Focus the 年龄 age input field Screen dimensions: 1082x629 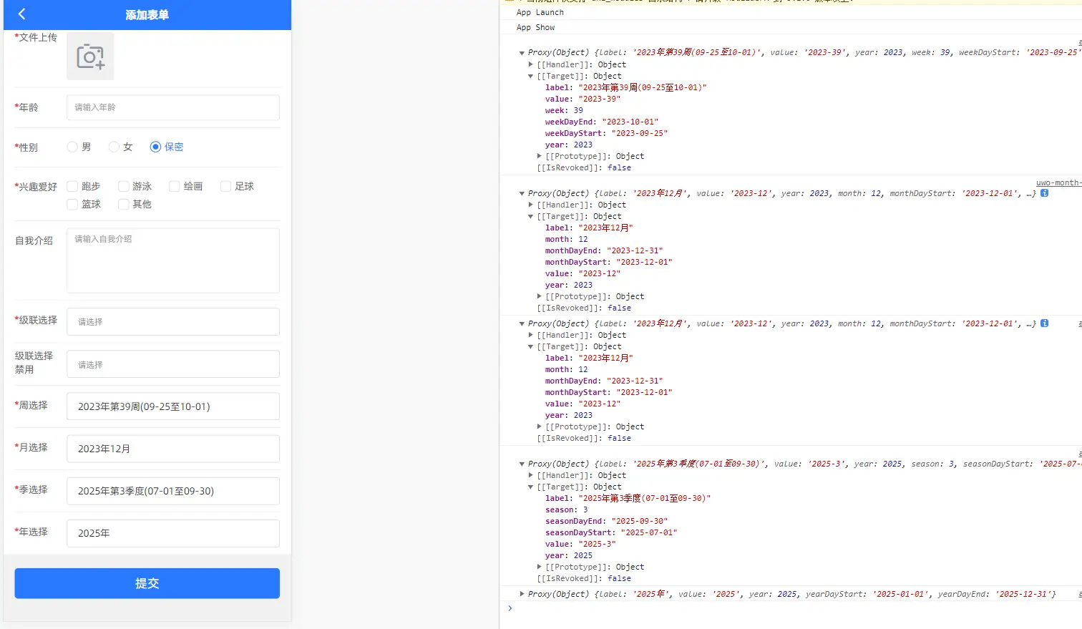(173, 107)
